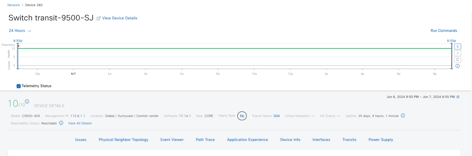Click the TC fabric role badge
The height and width of the screenshot is (156, 472).
tap(242, 116)
